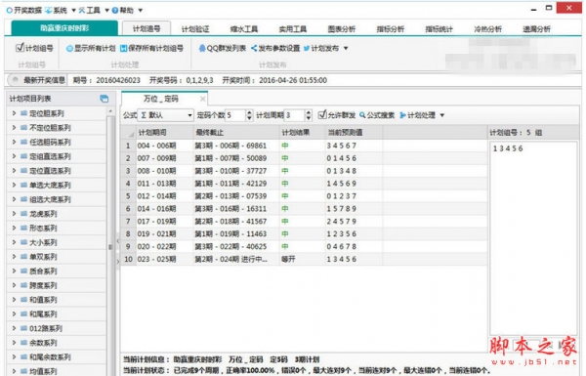
Task: Click the 当前预测值 column header
Action: (x=354, y=132)
